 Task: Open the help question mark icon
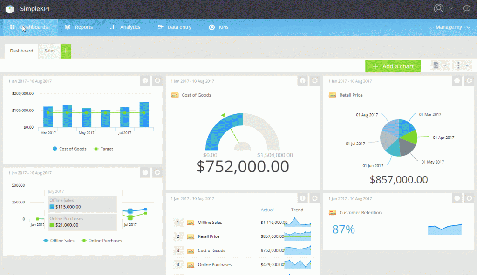[x=466, y=8]
